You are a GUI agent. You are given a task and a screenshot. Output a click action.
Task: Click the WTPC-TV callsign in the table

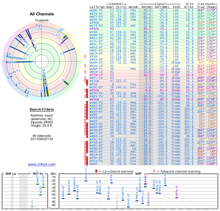point(96,139)
